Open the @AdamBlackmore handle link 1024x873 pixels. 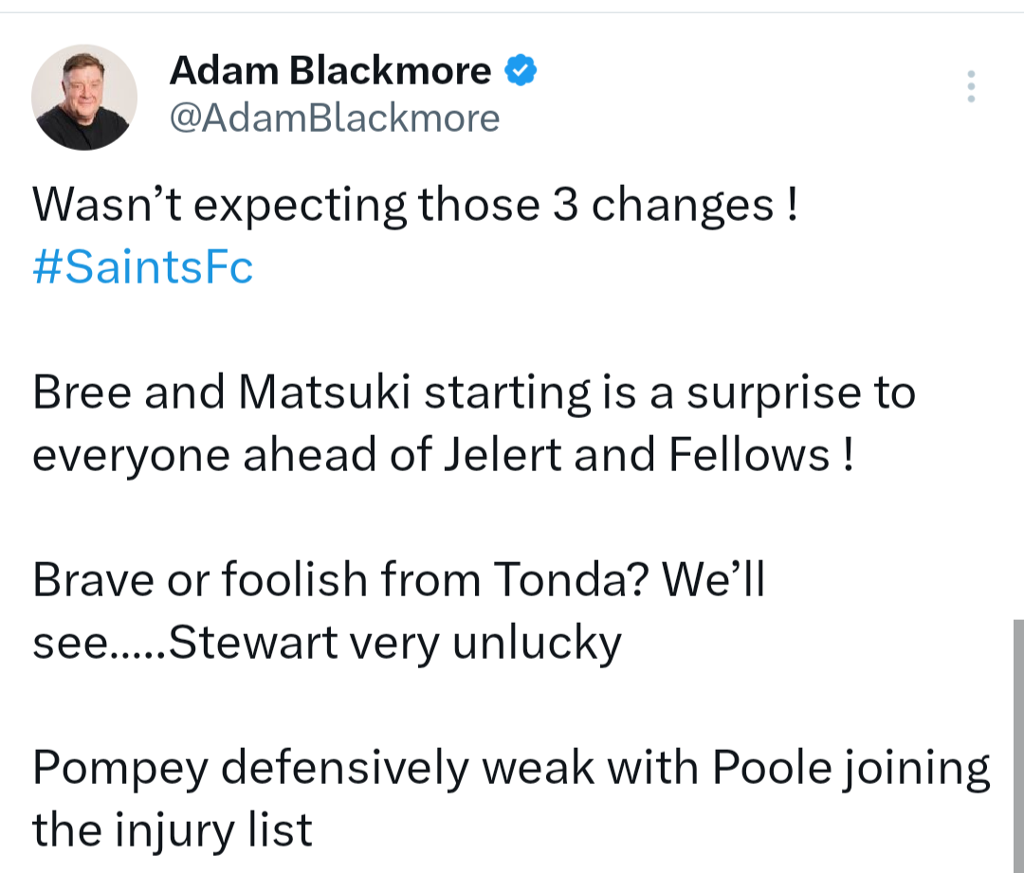(x=334, y=118)
